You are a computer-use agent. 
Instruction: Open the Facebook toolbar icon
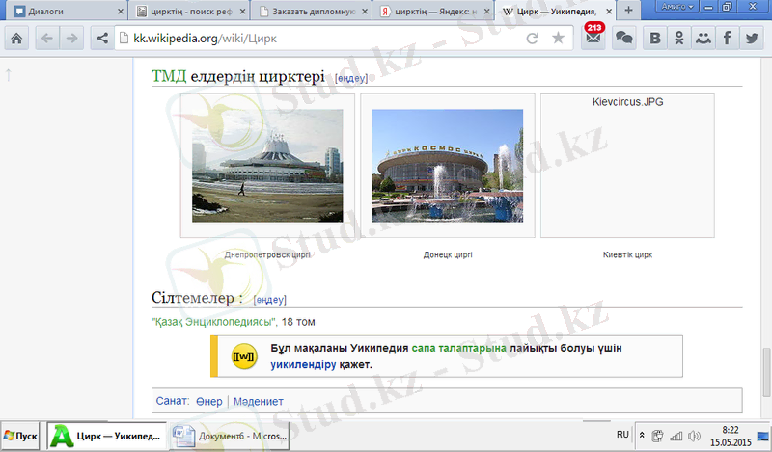coord(727,39)
